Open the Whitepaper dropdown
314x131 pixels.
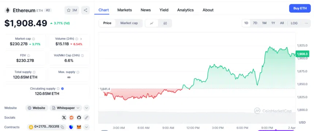click(66, 108)
